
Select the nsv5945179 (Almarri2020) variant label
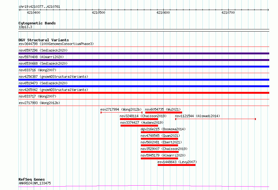click(x=163, y=155)
